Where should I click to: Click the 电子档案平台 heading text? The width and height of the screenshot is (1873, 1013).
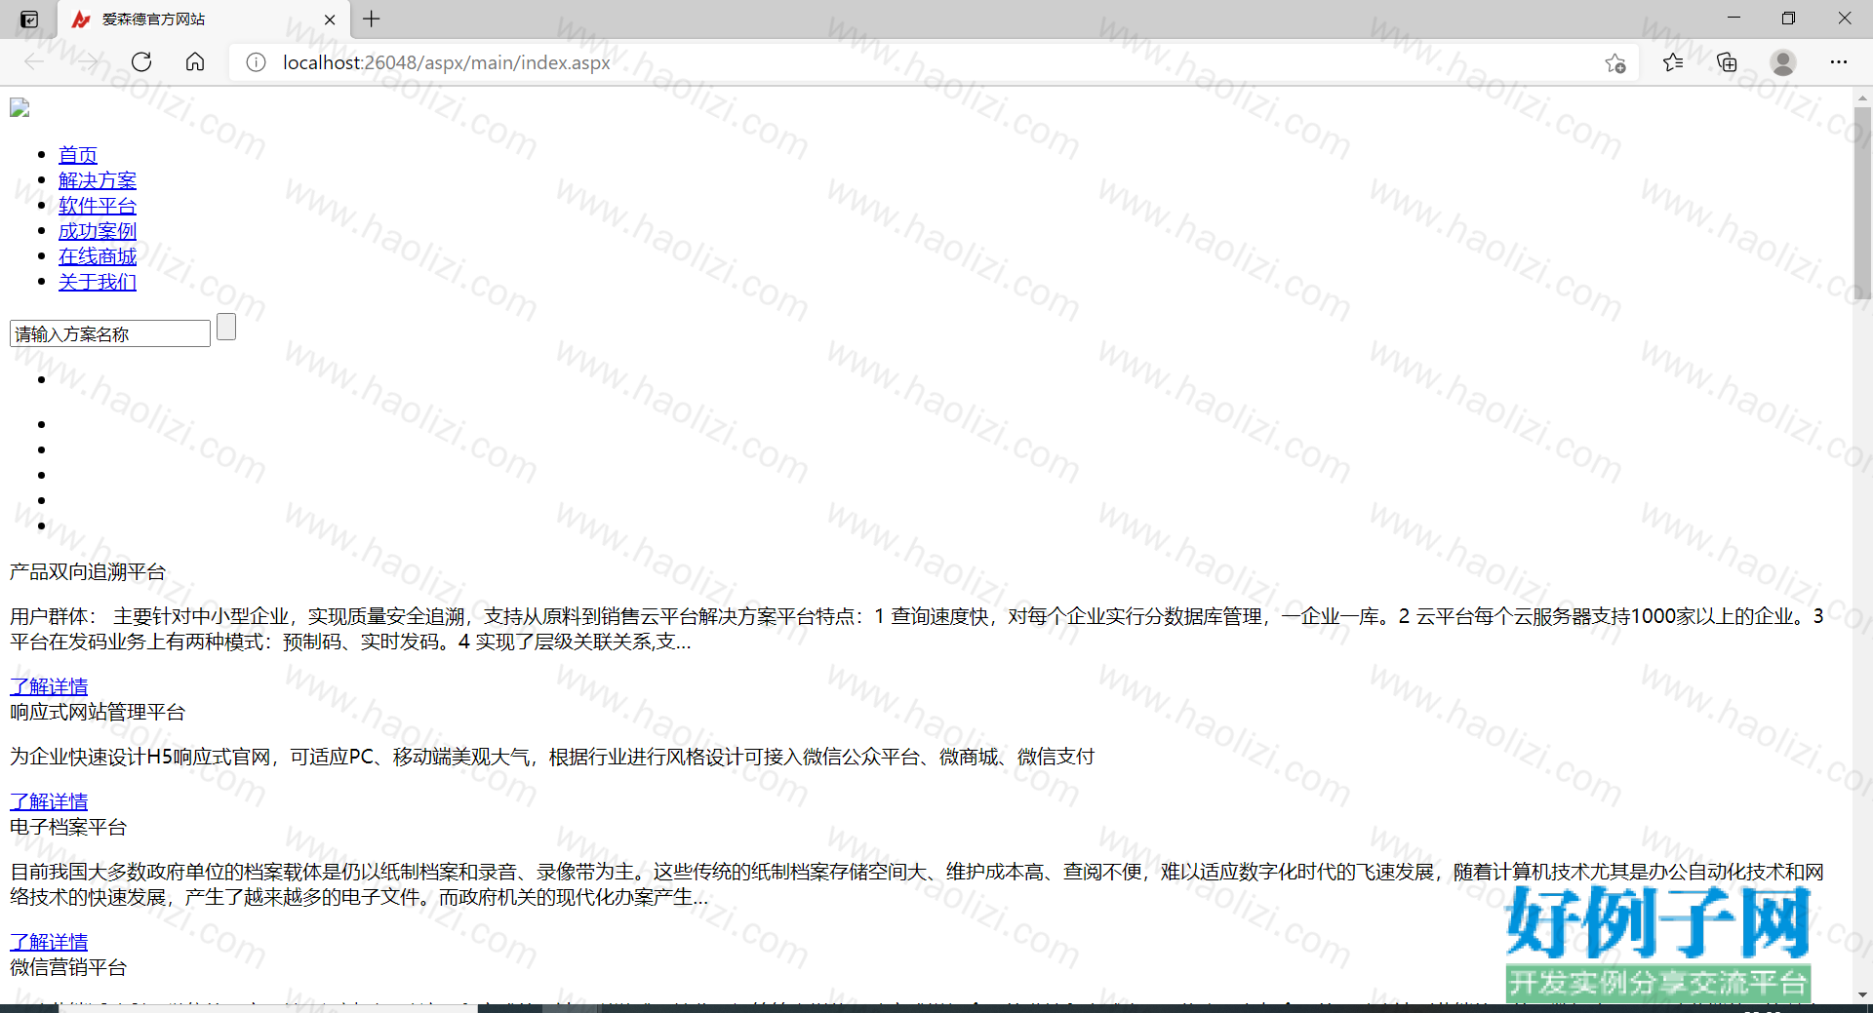tap(68, 828)
